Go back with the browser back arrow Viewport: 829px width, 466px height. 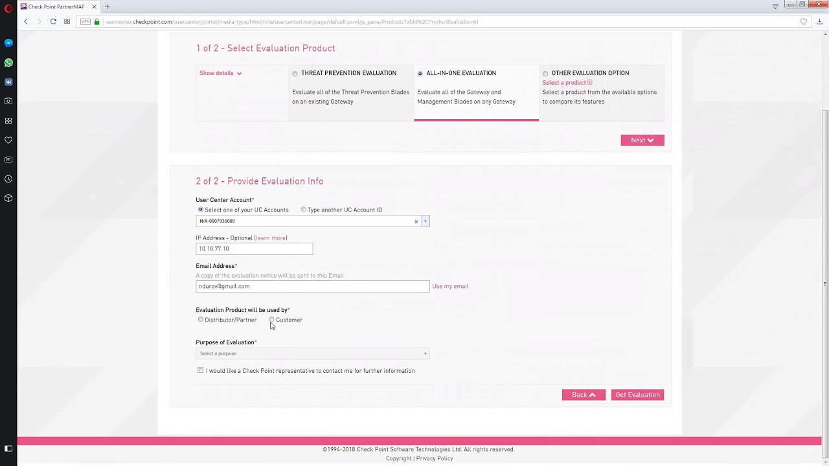tap(26, 21)
